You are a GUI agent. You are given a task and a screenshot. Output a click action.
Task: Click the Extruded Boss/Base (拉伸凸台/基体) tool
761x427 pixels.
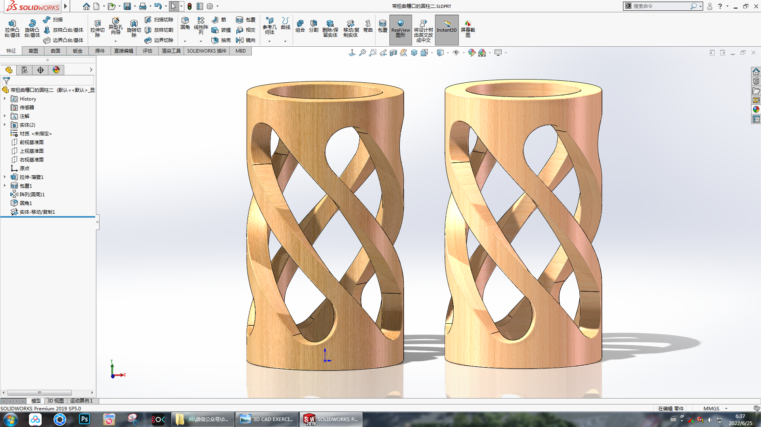(x=12, y=28)
